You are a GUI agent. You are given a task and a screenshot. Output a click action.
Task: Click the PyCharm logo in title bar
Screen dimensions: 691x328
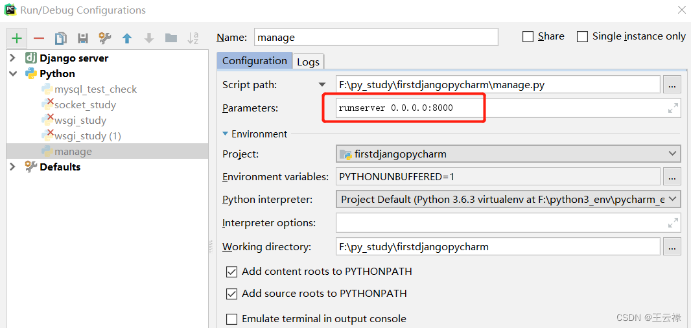pos(10,10)
